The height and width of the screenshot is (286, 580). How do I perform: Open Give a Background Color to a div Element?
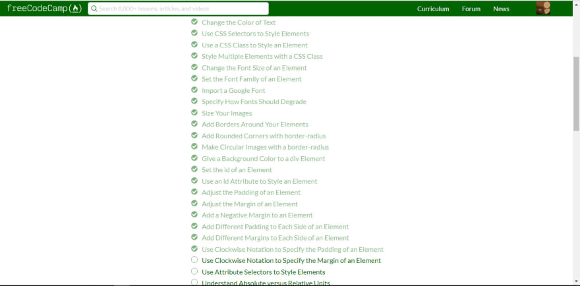264,158
